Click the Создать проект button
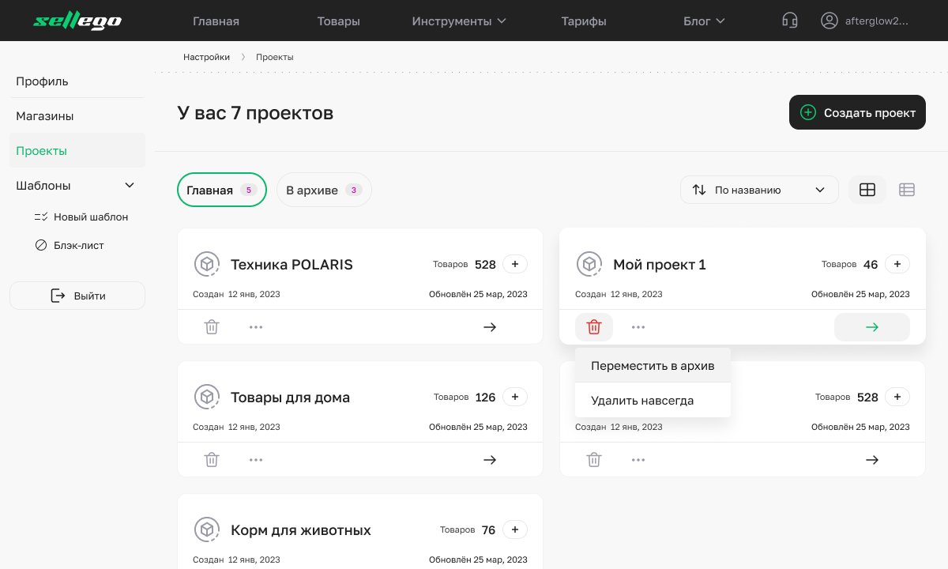 tap(857, 112)
